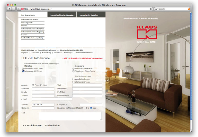Select the 'Frau' salutation radio button

tap(33, 85)
